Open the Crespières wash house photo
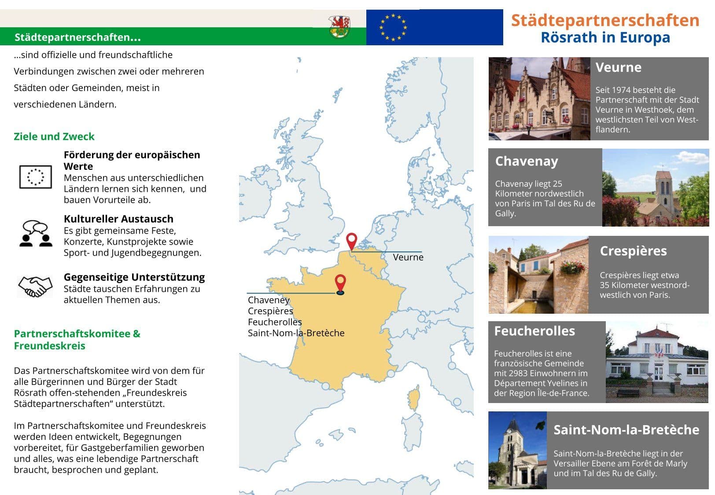Image resolution: width=715 pixels, height=495 pixels. pyautogui.click(x=538, y=275)
